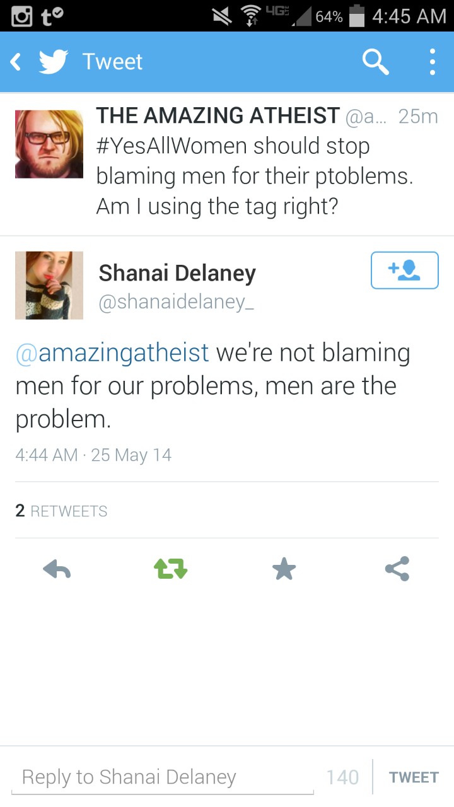
Task: Tap the @amazingatheist mention link
Action: point(112,352)
